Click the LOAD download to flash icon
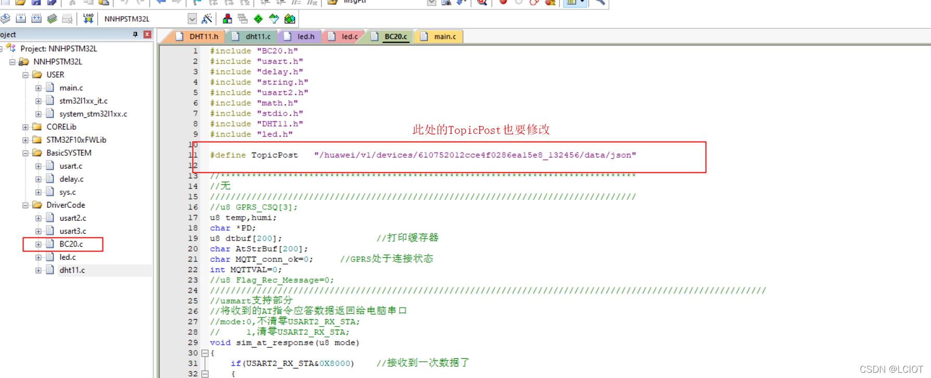 [x=88, y=19]
